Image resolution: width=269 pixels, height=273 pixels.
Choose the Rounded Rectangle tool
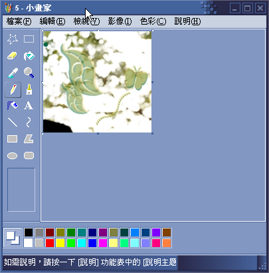click(x=29, y=156)
